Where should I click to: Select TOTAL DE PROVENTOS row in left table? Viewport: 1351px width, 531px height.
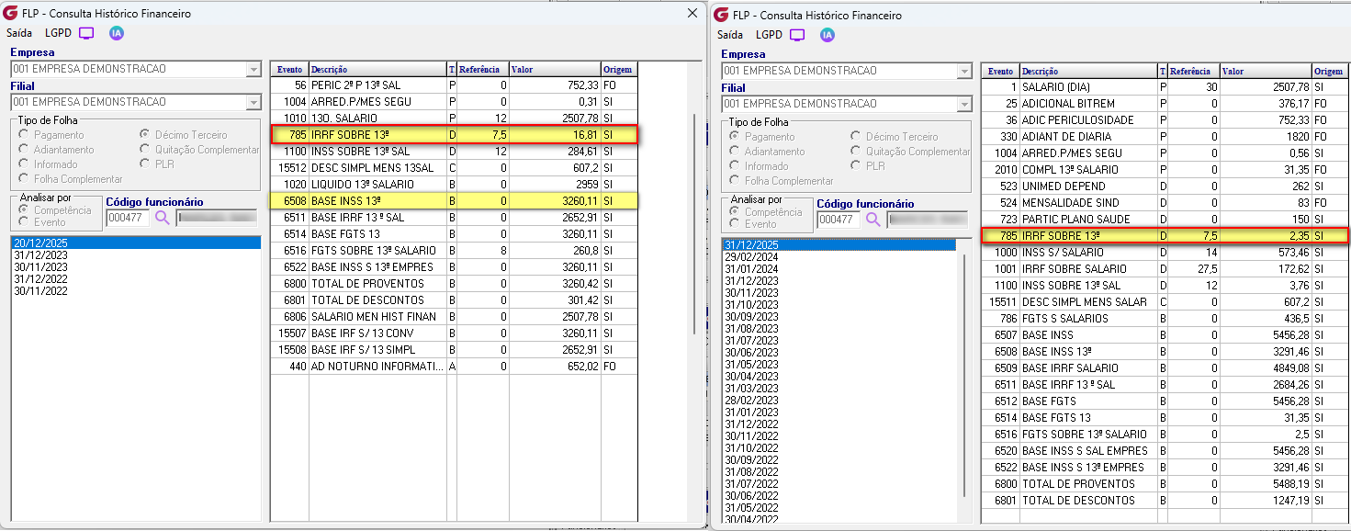[x=453, y=284]
